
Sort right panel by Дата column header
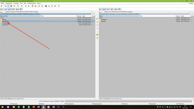(x=186, y=16)
